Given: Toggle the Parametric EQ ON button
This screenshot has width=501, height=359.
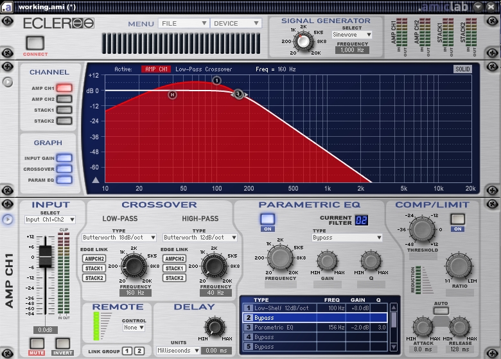Looking at the screenshot, I should [x=268, y=220].
